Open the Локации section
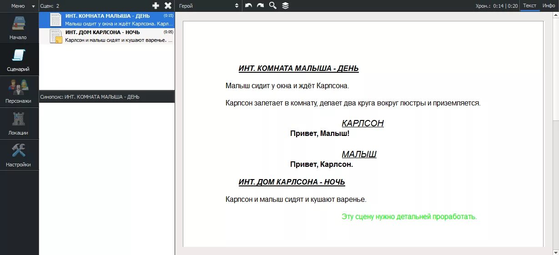This screenshot has height=255, width=559. tap(19, 123)
